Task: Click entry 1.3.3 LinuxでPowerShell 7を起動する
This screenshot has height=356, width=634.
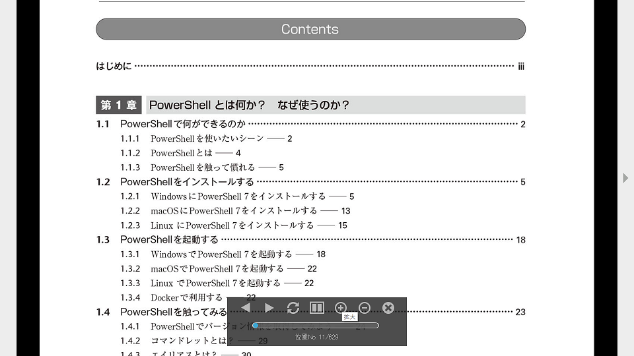Action: click(x=217, y=283)
